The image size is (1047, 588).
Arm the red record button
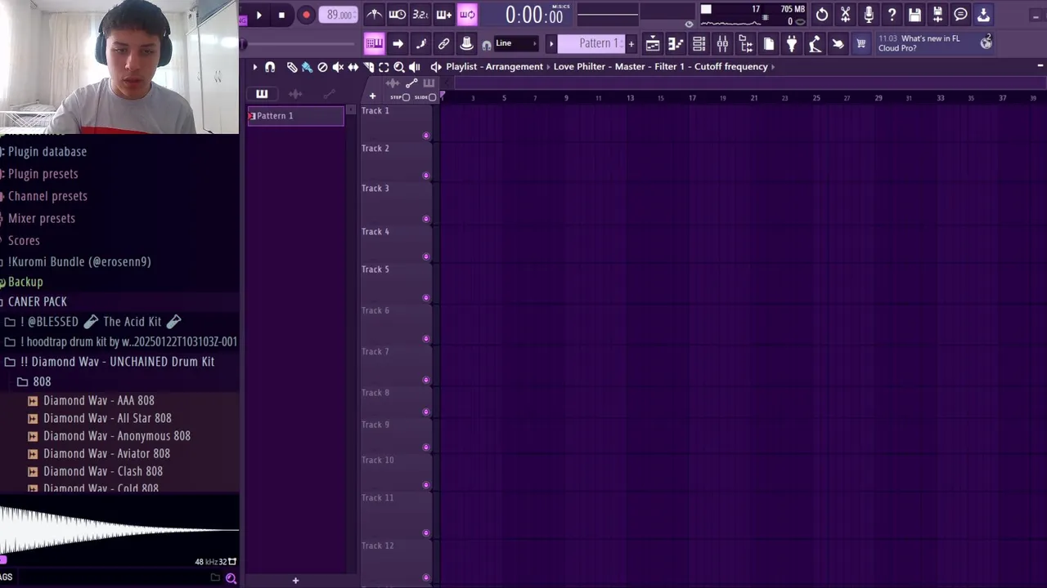coord(306,15)
